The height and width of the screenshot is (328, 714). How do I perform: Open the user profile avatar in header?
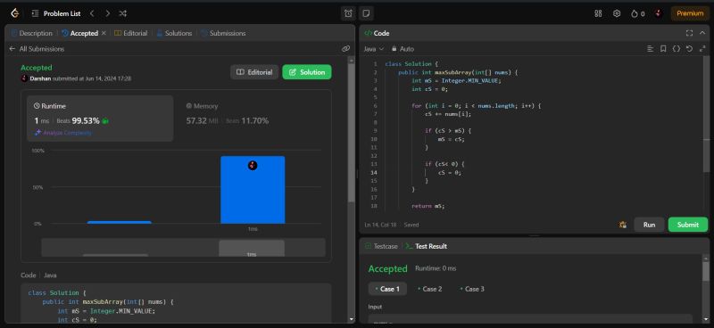pyautogui.click(x=658, y=13)
